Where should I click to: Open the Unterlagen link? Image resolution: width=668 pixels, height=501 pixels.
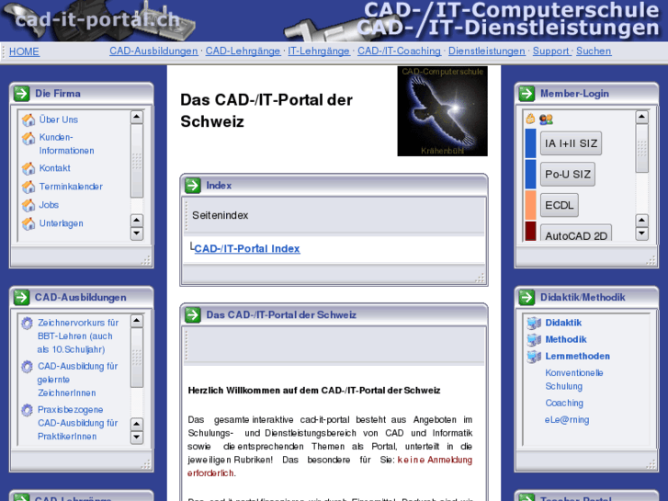(x=61, y=223)
